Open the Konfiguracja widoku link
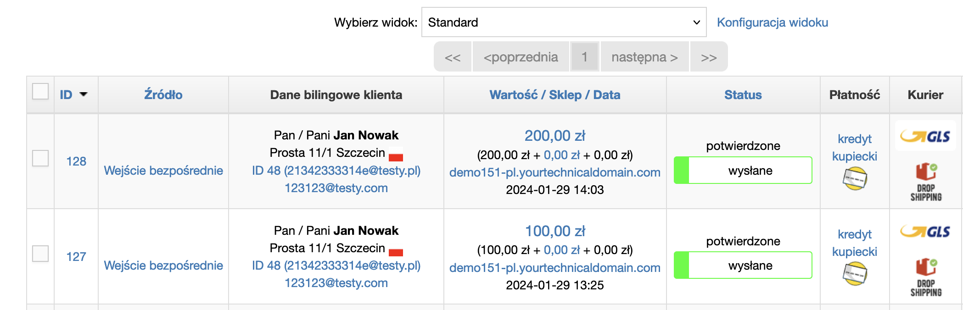Viewport: 963px width, 310px height. coord(773,22)
